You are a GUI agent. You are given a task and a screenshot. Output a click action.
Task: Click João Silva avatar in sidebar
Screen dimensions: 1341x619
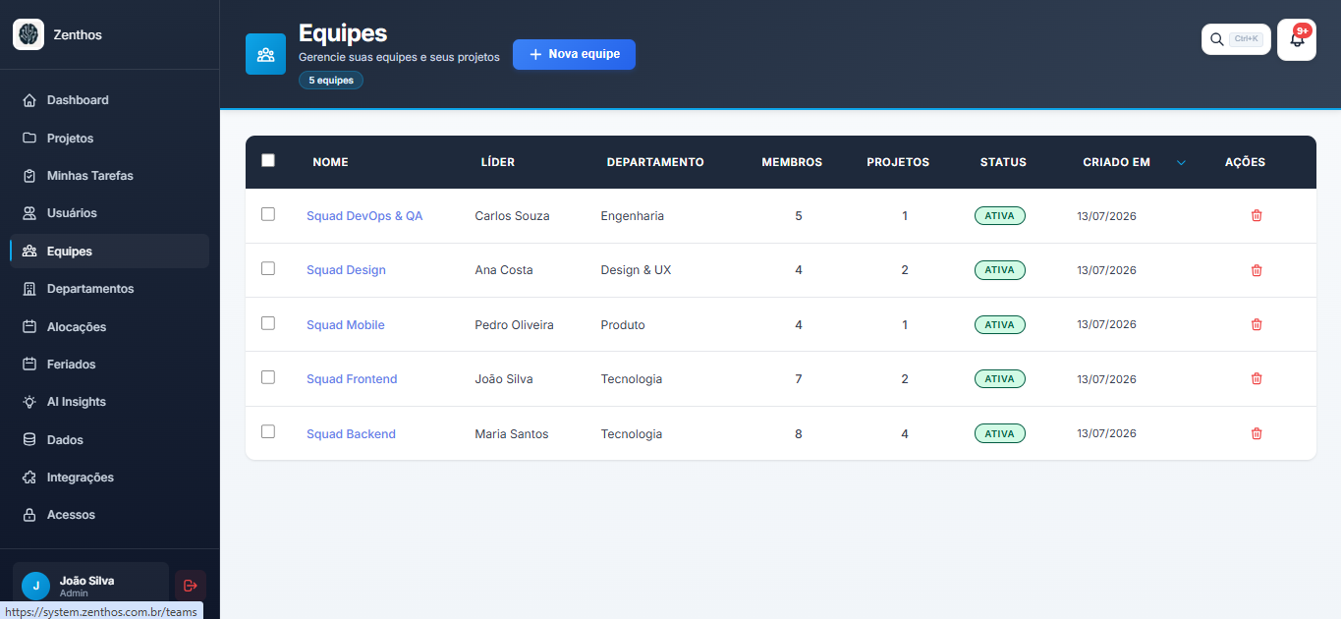(36, 586)
